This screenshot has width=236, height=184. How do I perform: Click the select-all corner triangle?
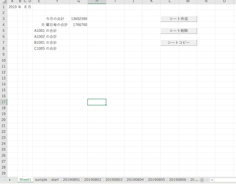[x=4, y=1]
